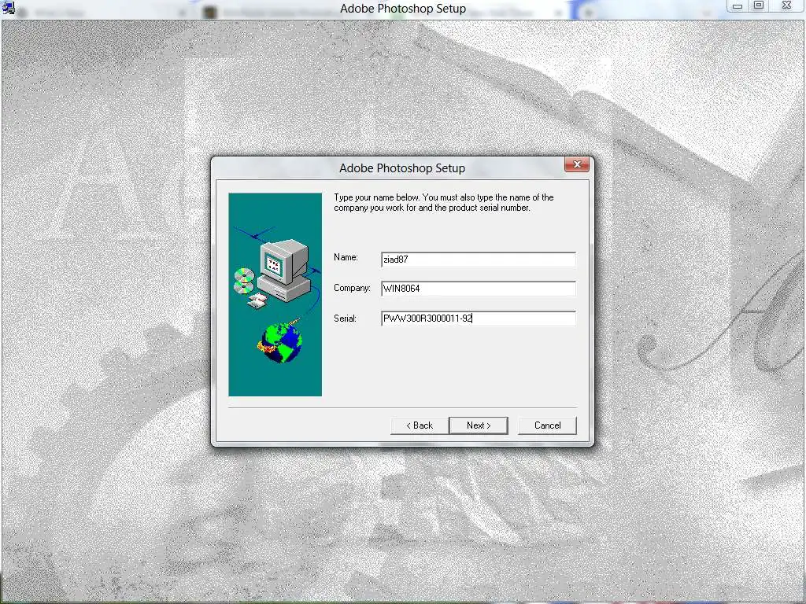Go Back in the setup wizard
Image resolution: width=806 pixels, height=604 pixels.
click(x=420, y=425)
